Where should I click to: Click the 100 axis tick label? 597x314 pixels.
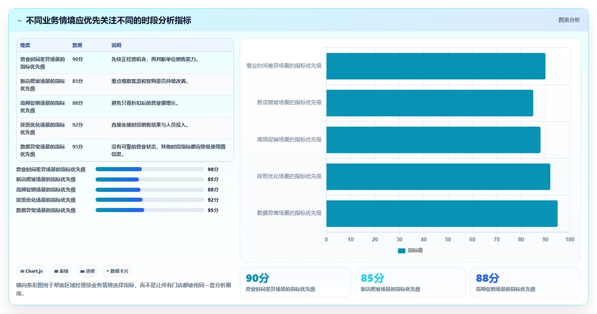click(x=570, y=239)
